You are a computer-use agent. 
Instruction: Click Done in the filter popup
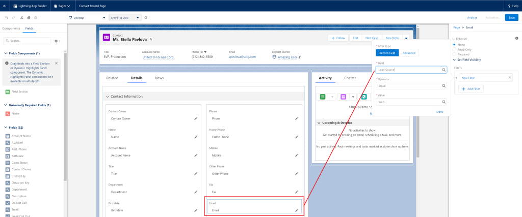[x=440, y=112]
